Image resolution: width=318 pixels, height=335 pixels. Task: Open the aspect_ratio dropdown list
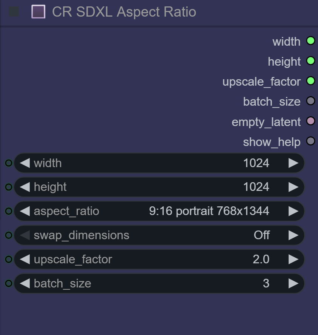click(158, 211)
